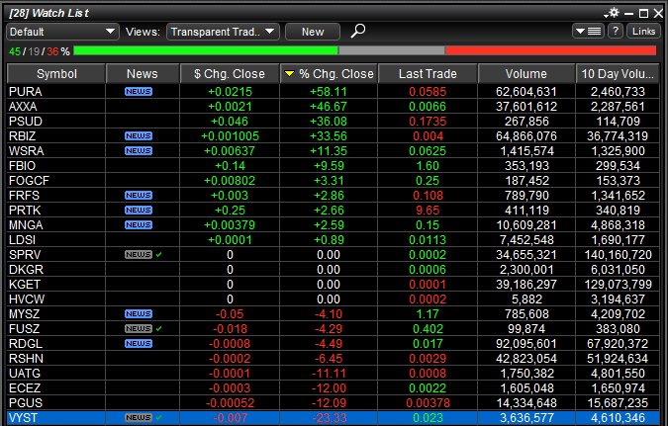The width and height of the screenshot is (668, 426).
Task: Click WSRA dollar change +0.00637
Action: 230,150
